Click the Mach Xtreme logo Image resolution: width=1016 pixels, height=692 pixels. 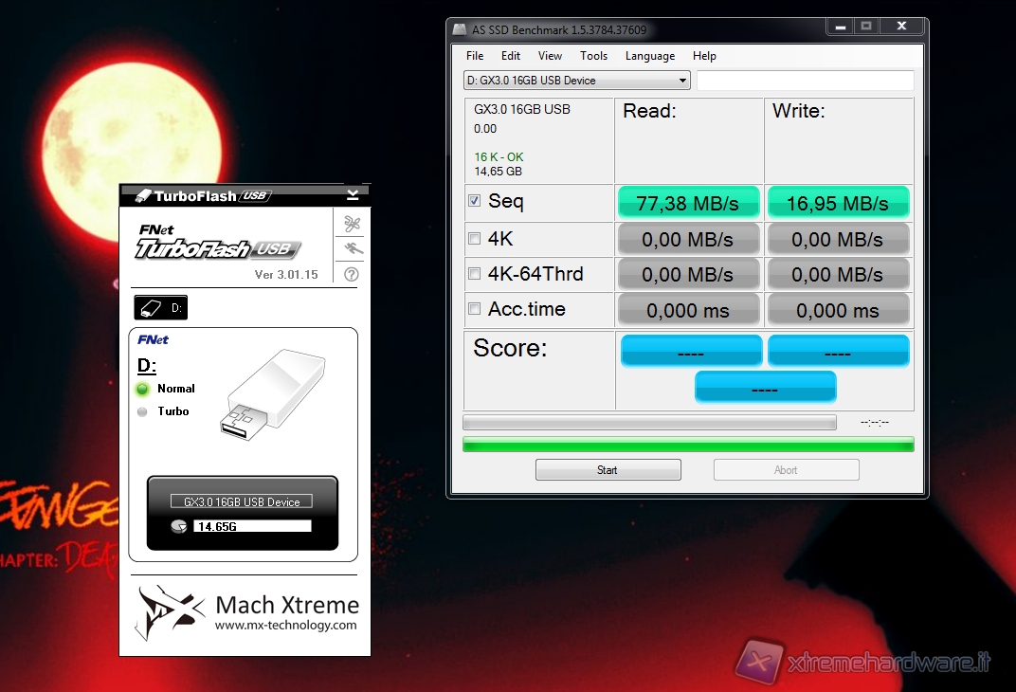coord(171,611)
